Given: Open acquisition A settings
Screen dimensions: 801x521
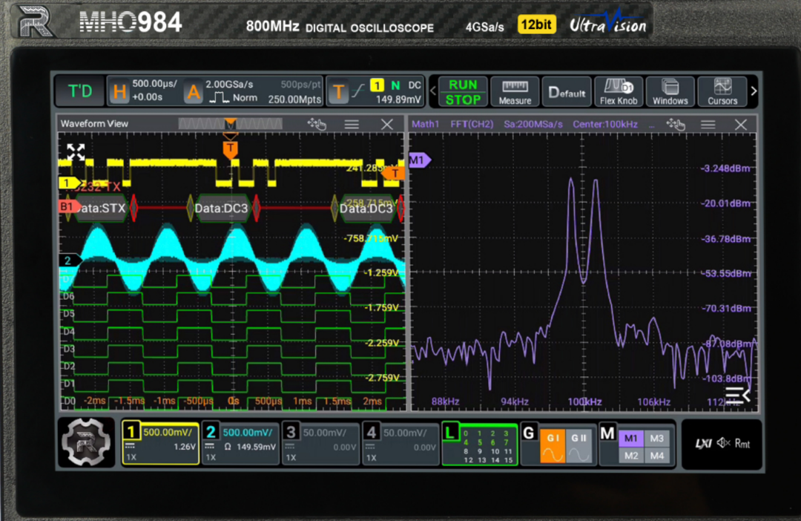Looking at the screenshot, I should tap(194, 92).
